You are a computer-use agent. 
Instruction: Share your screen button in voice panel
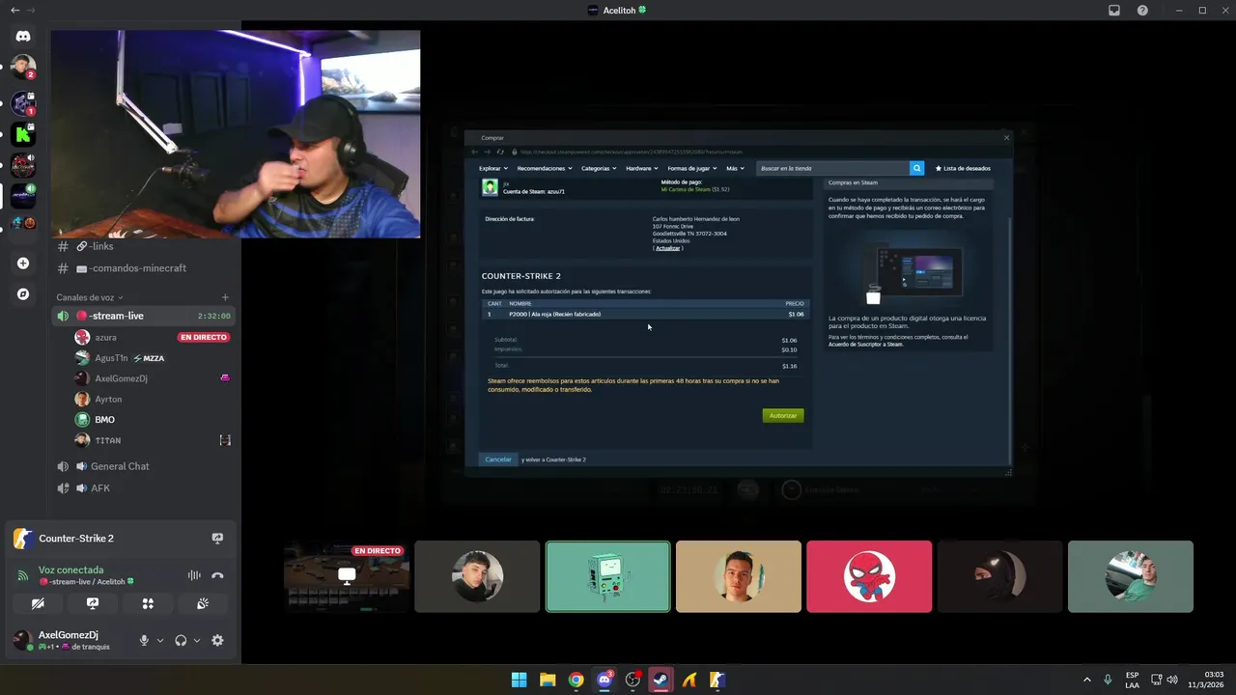[x=93, y=603]
